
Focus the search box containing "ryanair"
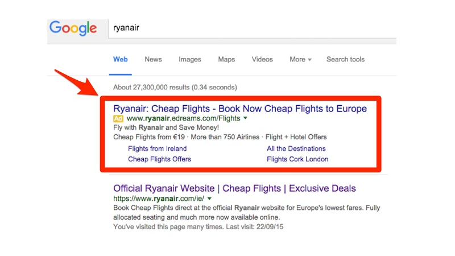(250, 28)
